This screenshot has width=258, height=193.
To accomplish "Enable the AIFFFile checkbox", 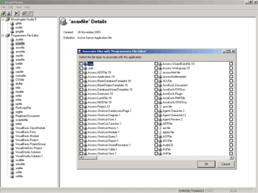I will click(156, 124).
